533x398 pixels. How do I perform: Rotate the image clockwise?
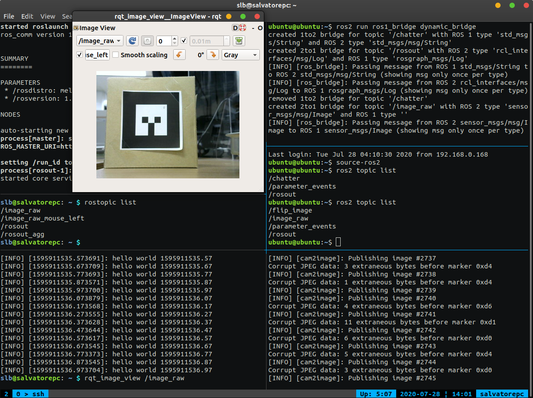(213, 54)
